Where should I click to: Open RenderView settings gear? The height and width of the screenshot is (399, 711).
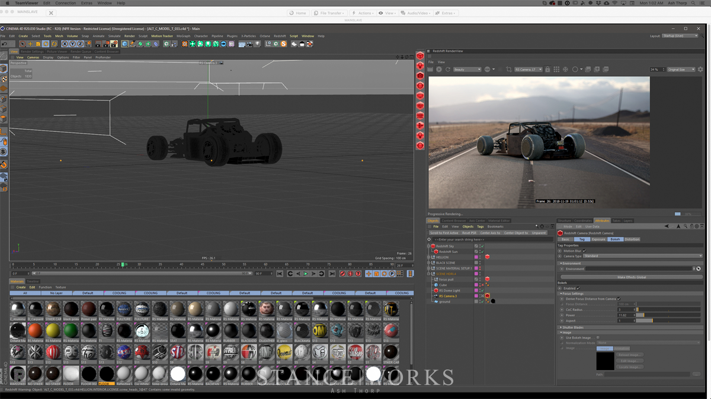(x=700, y=69)
